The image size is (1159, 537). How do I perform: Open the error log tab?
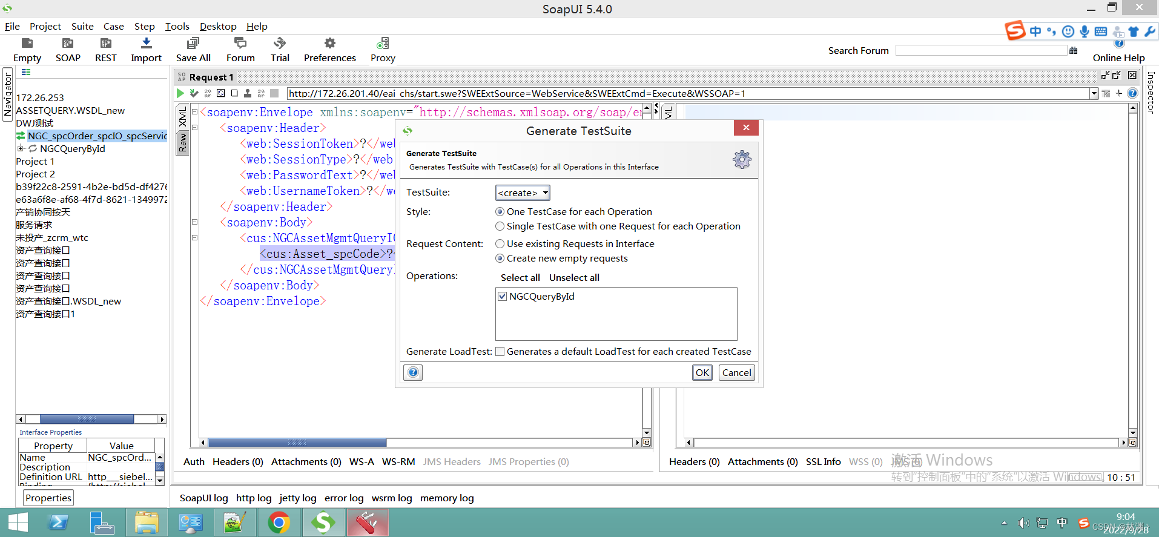click(344, 498)
